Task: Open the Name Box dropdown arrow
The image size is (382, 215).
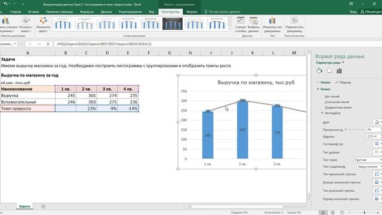Action: [16, 44]
